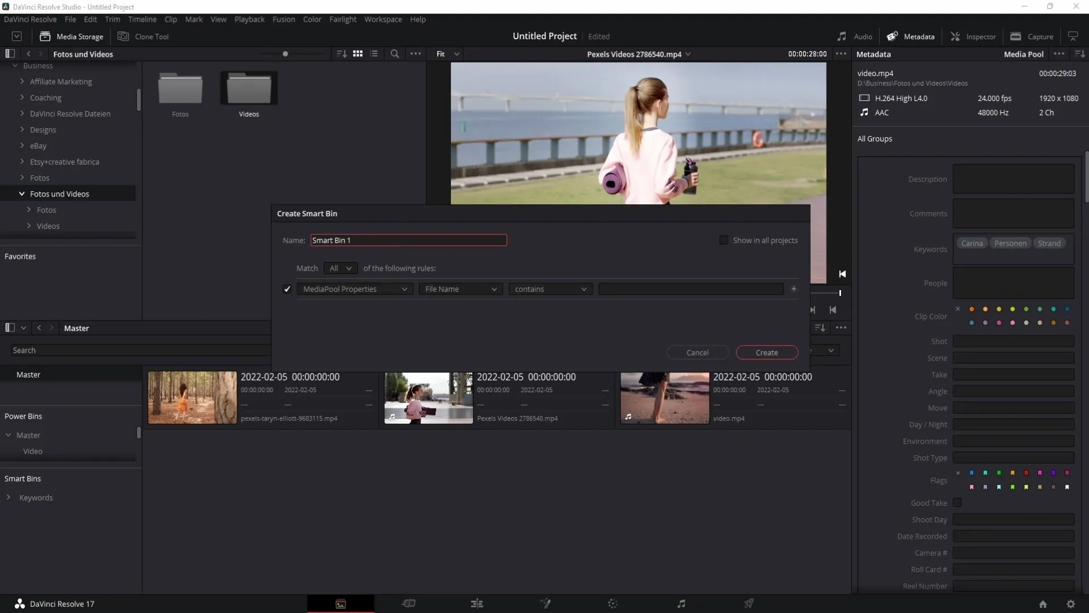Click the Create button in Smart Bin dialog
Viewport: 1089px width, 613px height.
pos(766,352)
